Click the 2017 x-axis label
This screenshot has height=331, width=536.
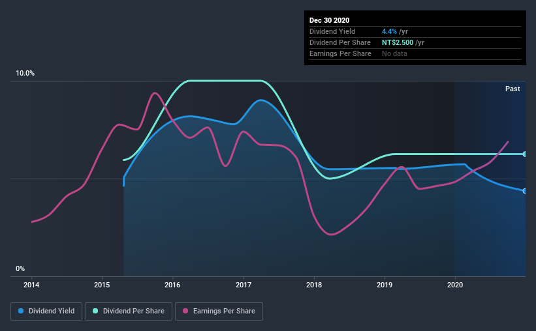244,285
